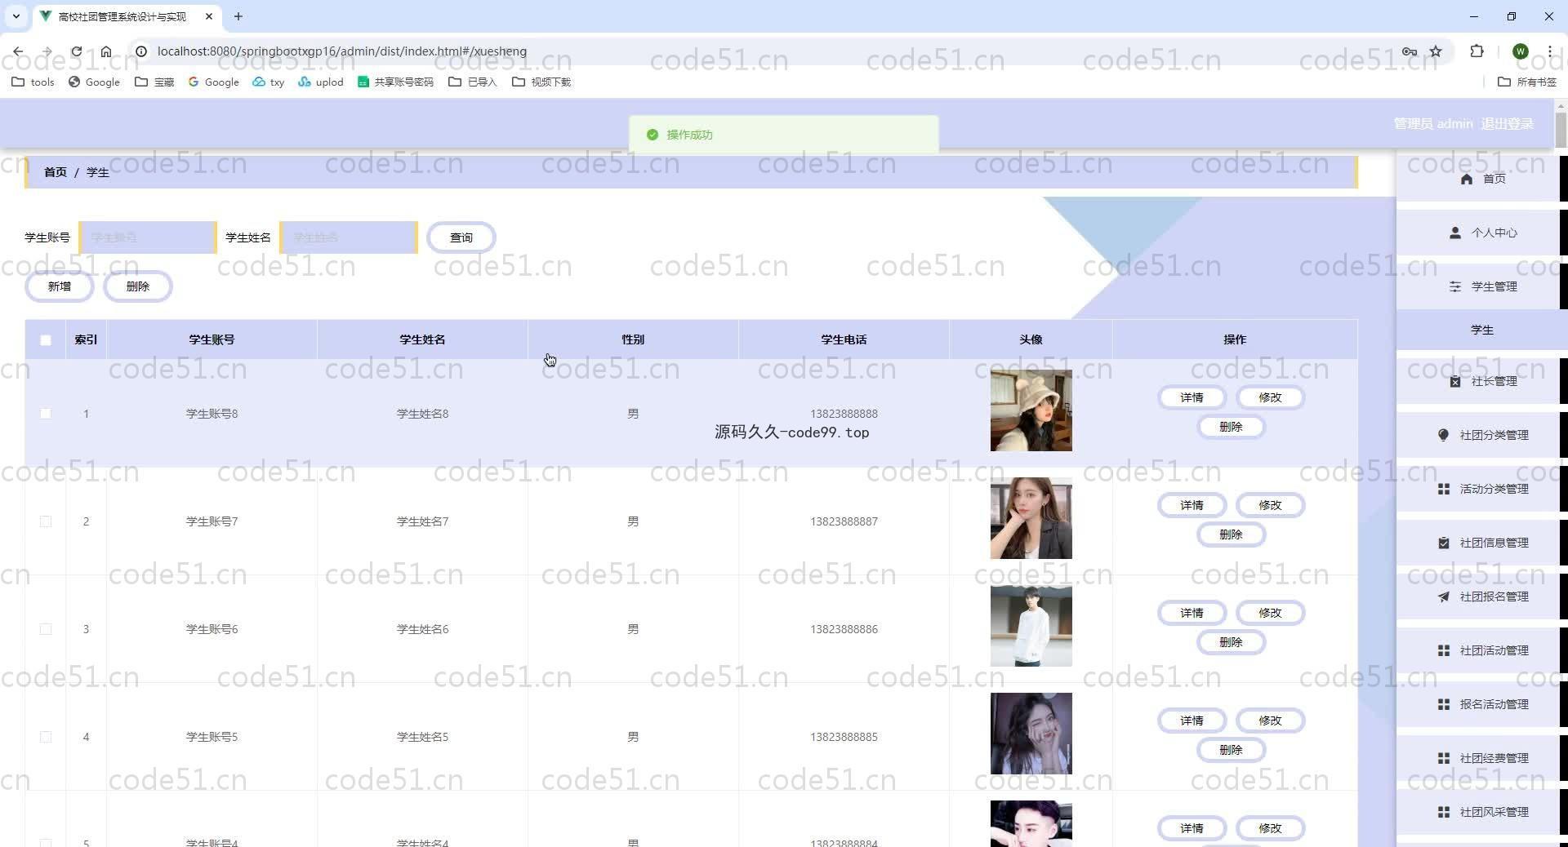The height and width of the screenshot is (847, 1568).
Task: Click the site info icon in the address bar
Action: coord(140,51)
